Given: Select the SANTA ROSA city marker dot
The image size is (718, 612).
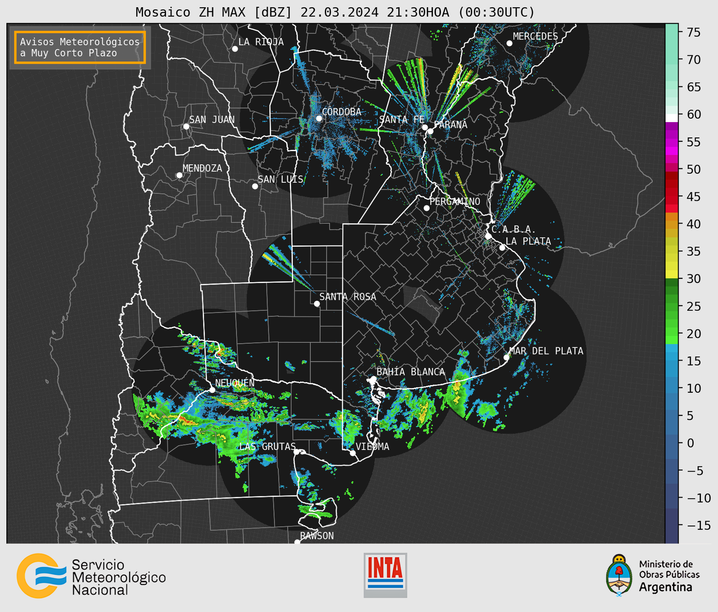Looking at the screenshot, I should point(317,304).
